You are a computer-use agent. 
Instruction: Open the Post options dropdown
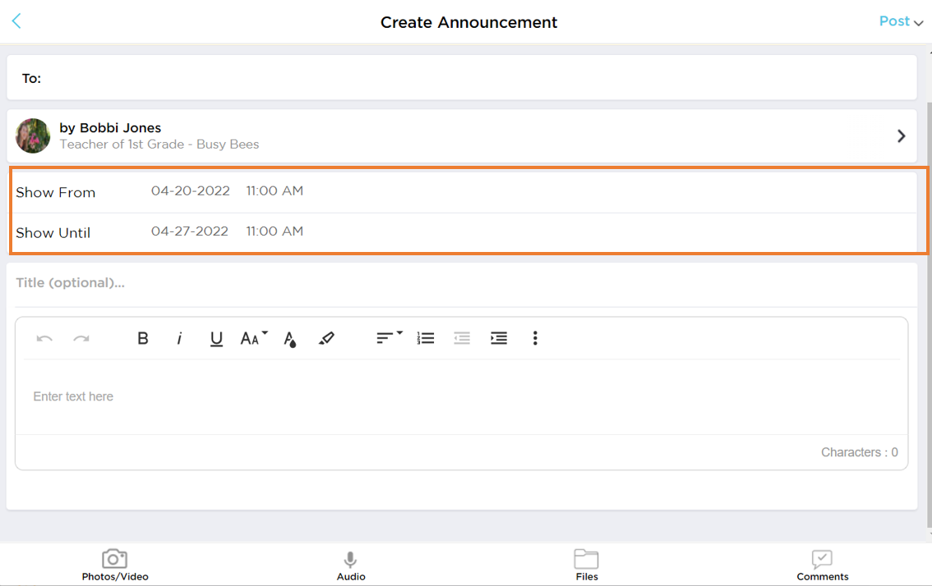(x=900, y=21)
